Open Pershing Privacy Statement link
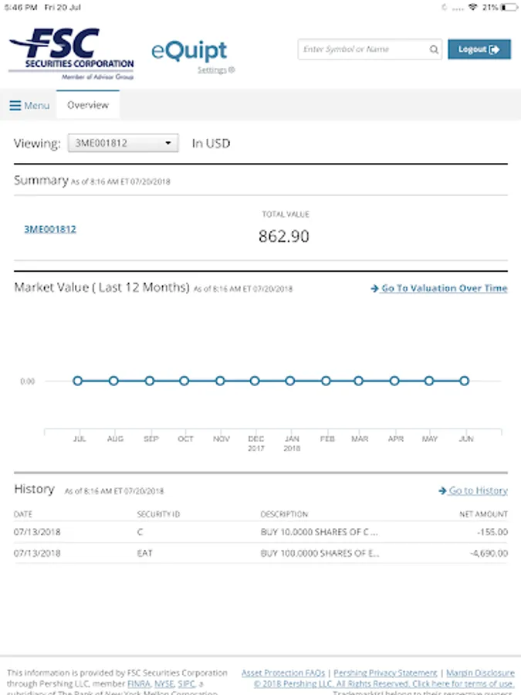 (385, 673)
